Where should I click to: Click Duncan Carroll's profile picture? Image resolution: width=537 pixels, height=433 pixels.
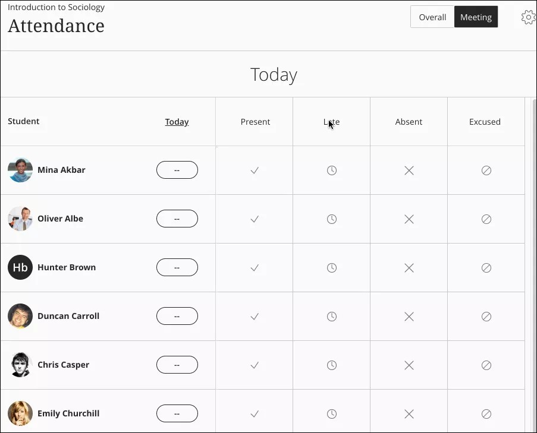20,316
